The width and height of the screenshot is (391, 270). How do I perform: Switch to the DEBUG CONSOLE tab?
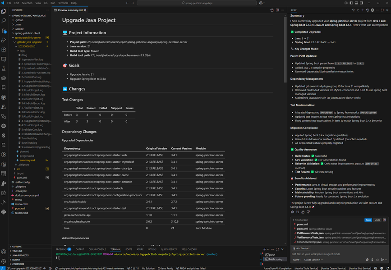tap(97, 249)
